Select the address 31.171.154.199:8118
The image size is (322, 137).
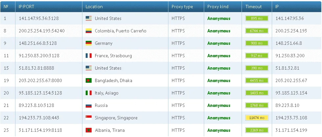pyautogui.click(x=40, y=130)
